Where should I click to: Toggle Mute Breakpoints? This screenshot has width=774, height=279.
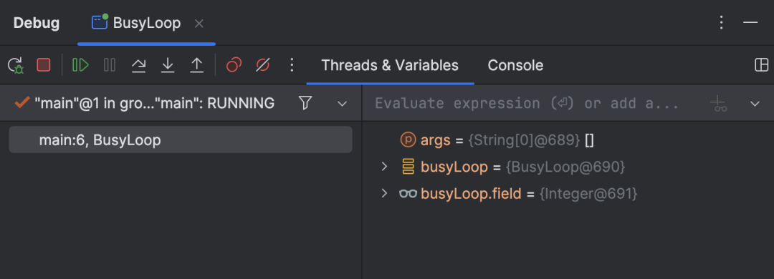point(262,65)
